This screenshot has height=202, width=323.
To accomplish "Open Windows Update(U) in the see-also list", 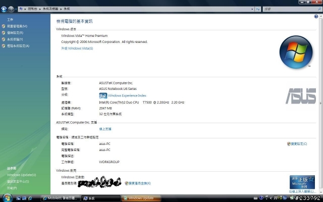I will click(21, 175).
